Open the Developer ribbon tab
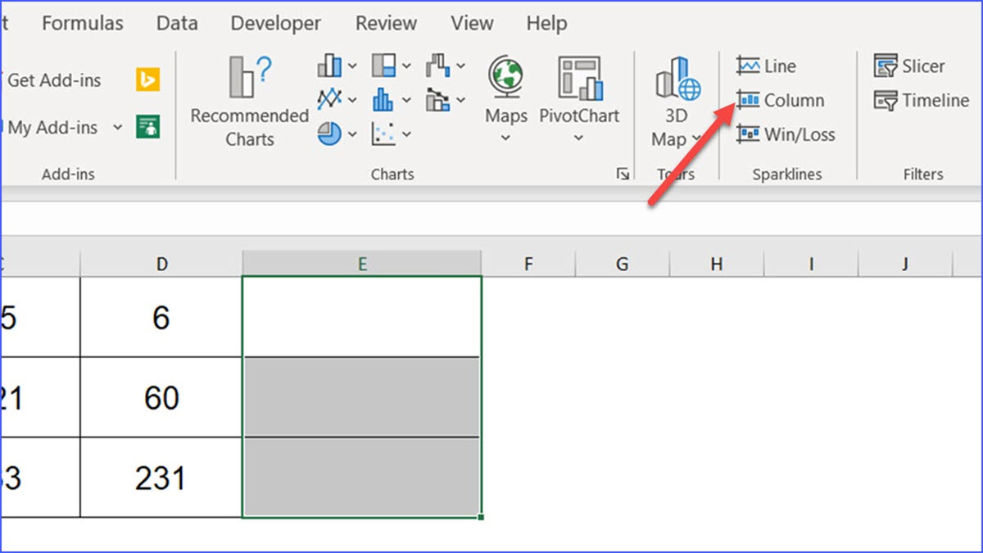This screenshot has width=983, height=553. point(275,24)
